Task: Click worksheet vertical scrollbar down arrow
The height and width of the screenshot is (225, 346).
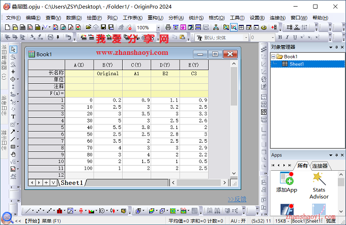Action: [x=234, y=173]
